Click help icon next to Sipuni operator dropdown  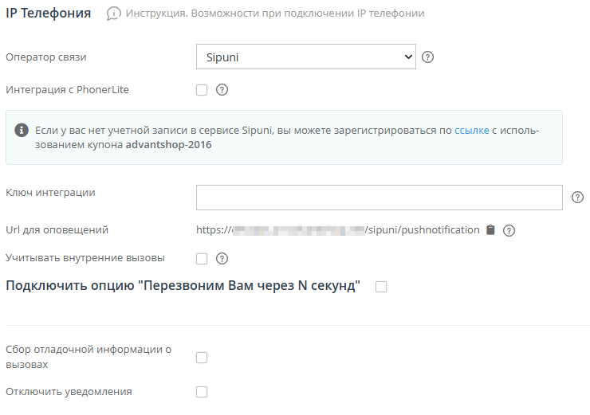click(x=427, y=57)
